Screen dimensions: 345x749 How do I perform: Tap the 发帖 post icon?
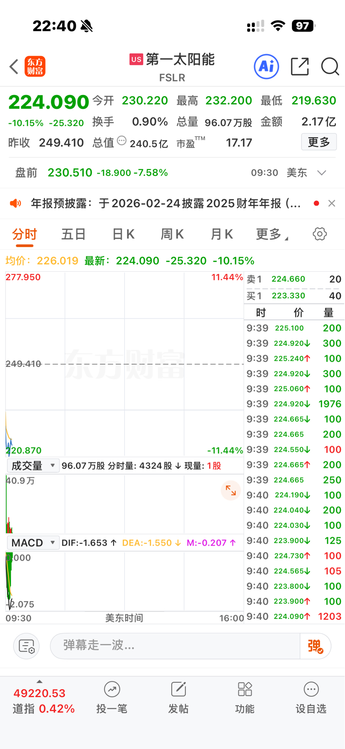(179, 689)
